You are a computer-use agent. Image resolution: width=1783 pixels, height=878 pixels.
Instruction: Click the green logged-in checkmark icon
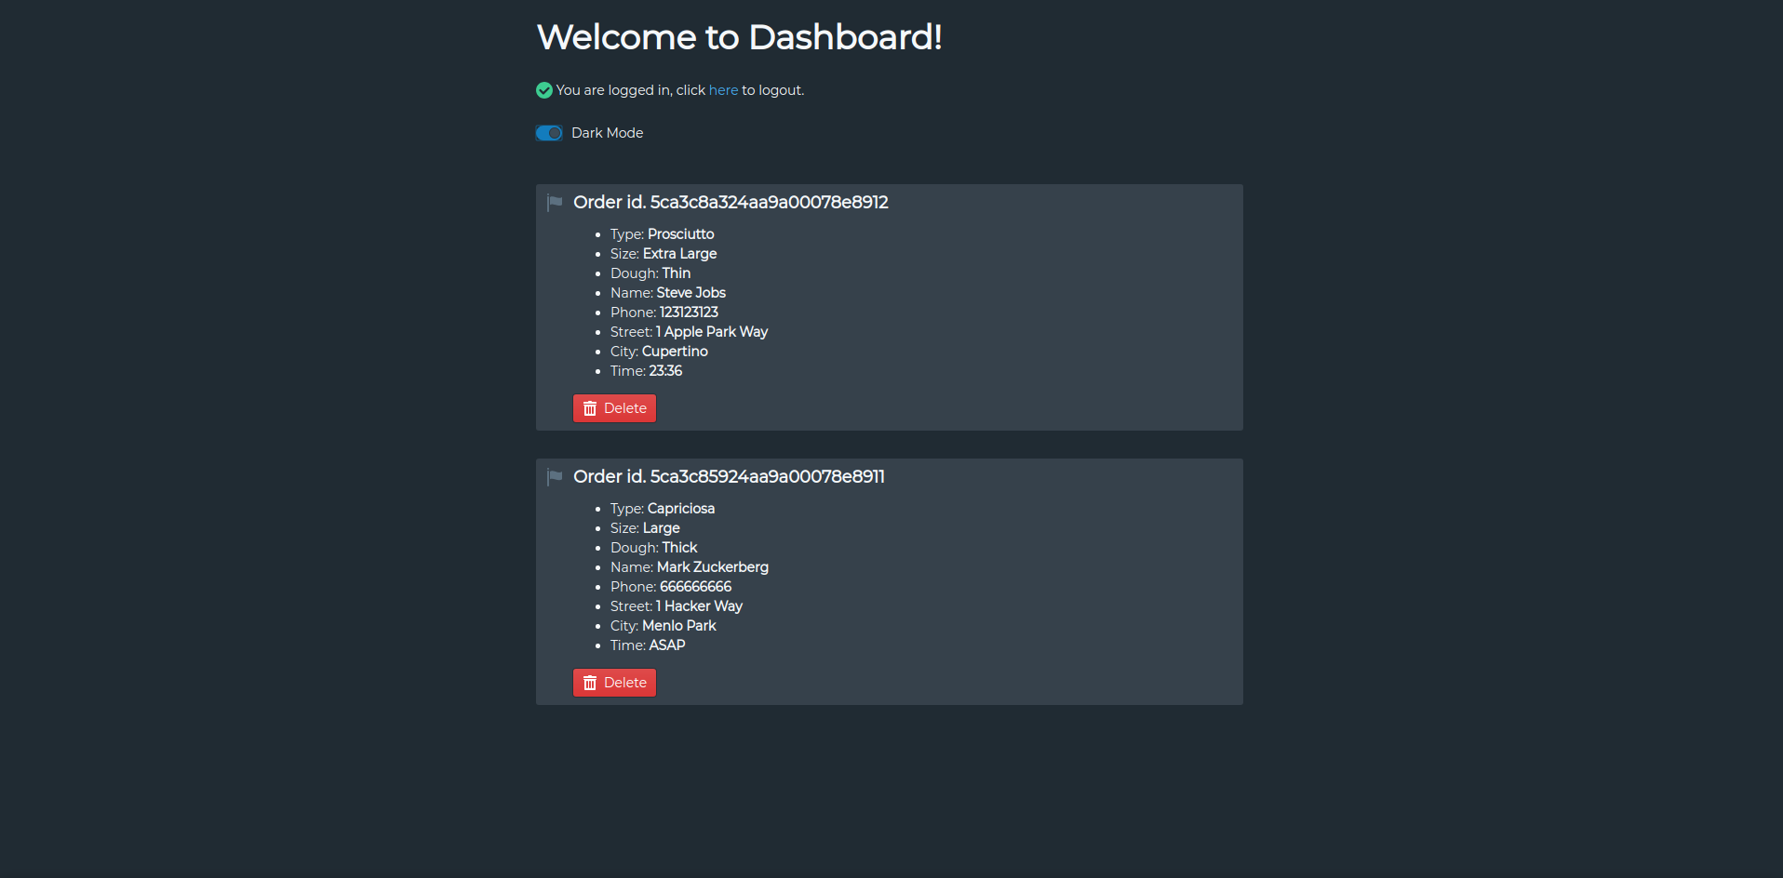(x=544, y=90)
